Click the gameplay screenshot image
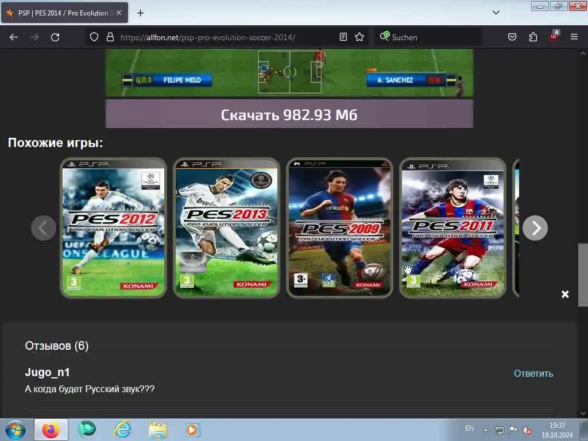The width and height of the screenshot is (588, 441). coord(289,72)
